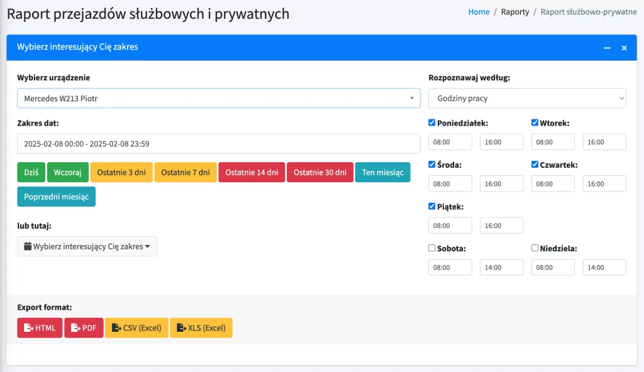Click the lub tutaj label
The height and width of the screenshot is (372, 644).
point(34,226)
